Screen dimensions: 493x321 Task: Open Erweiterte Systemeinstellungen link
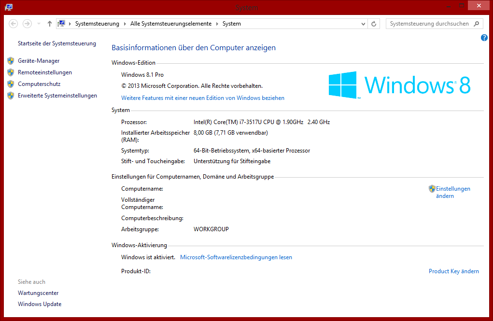coord(57,96)
